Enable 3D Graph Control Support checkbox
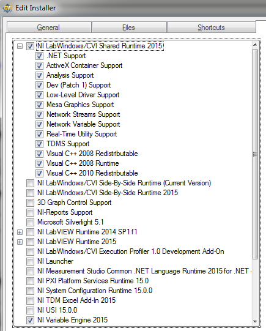 coord(30,203)
